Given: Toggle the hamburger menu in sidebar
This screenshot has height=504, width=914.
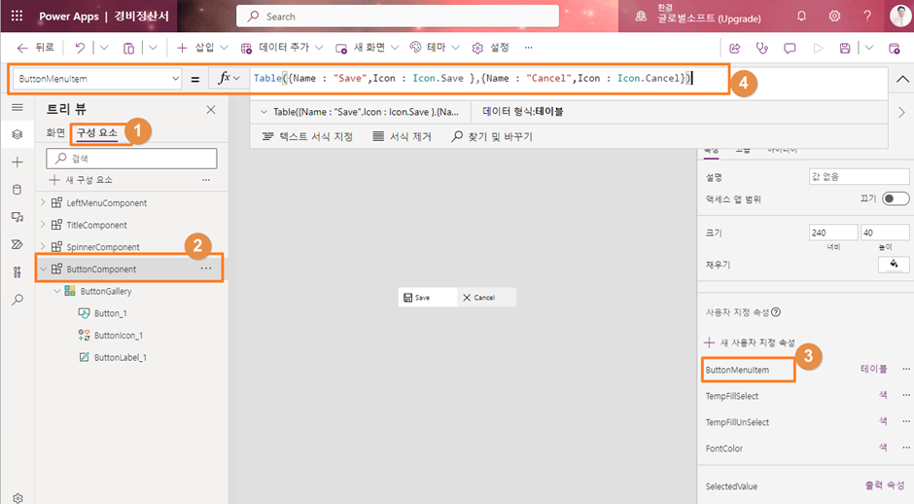Looking at the screenshot, I should pyautogui.click(x=18, y=107).
